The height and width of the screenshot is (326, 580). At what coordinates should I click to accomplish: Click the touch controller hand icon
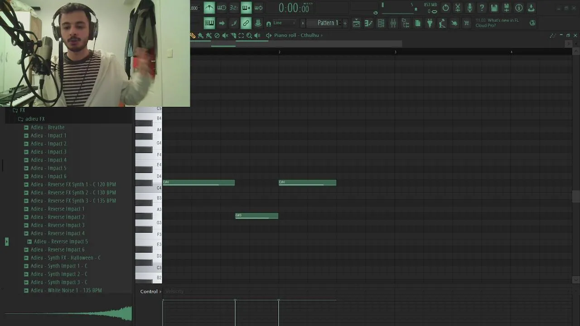tap(454, 23)
